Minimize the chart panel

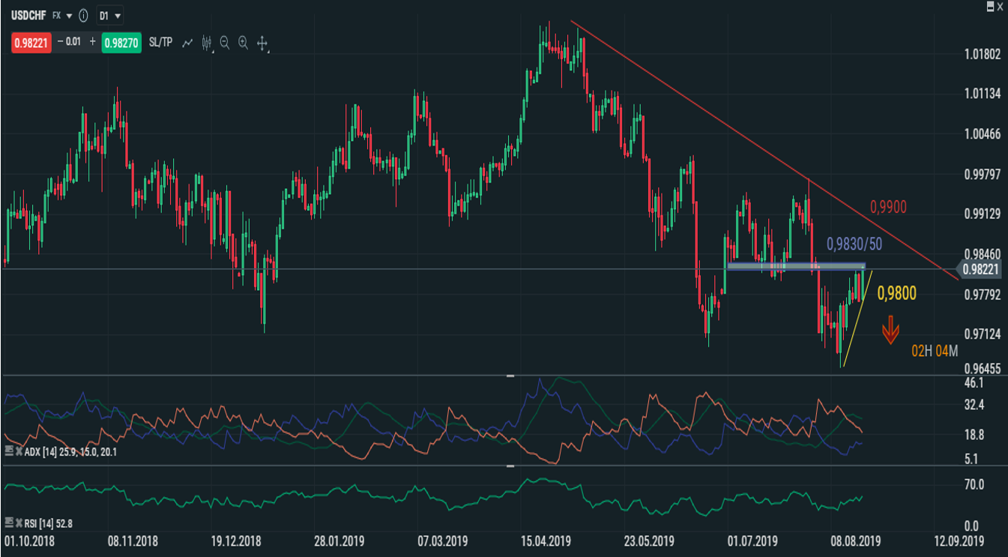pyautogui.click(x=991, y=6)
